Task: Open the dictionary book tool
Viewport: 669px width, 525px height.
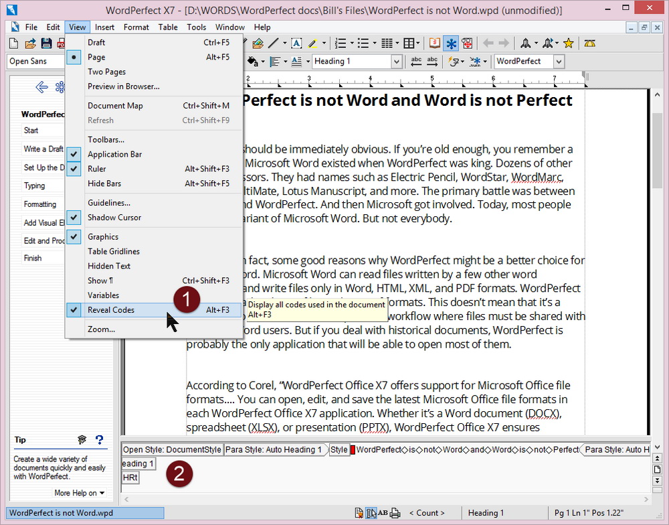Action: coord(434,43)
